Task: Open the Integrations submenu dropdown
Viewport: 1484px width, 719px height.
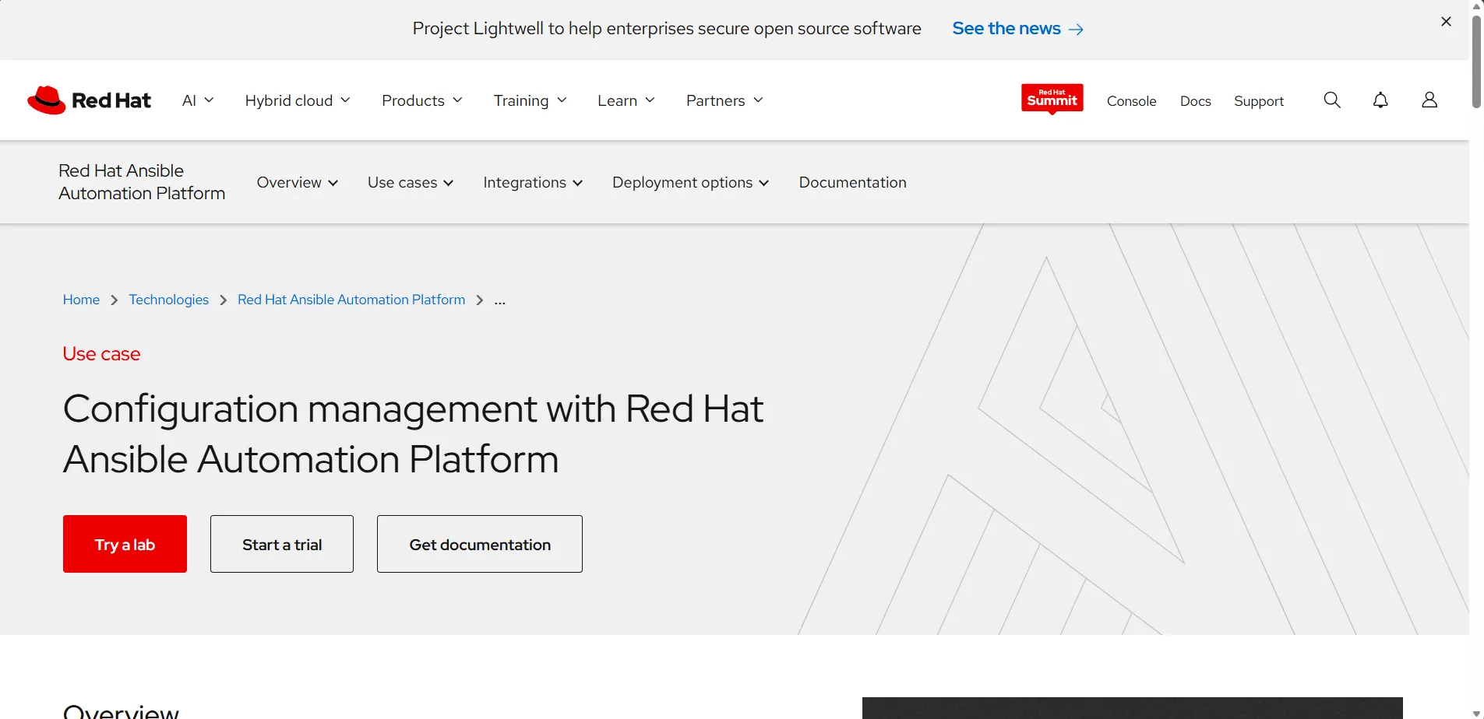Action: pos(533,183)
